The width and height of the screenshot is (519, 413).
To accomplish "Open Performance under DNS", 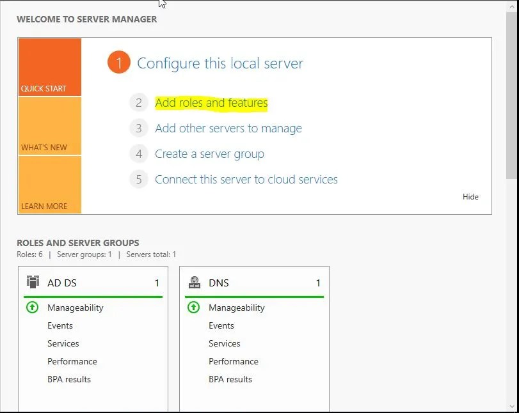I will (234, 361).
